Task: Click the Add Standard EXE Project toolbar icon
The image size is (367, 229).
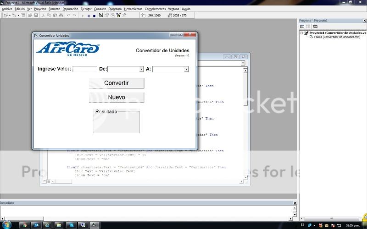Action: click(6, 16)
